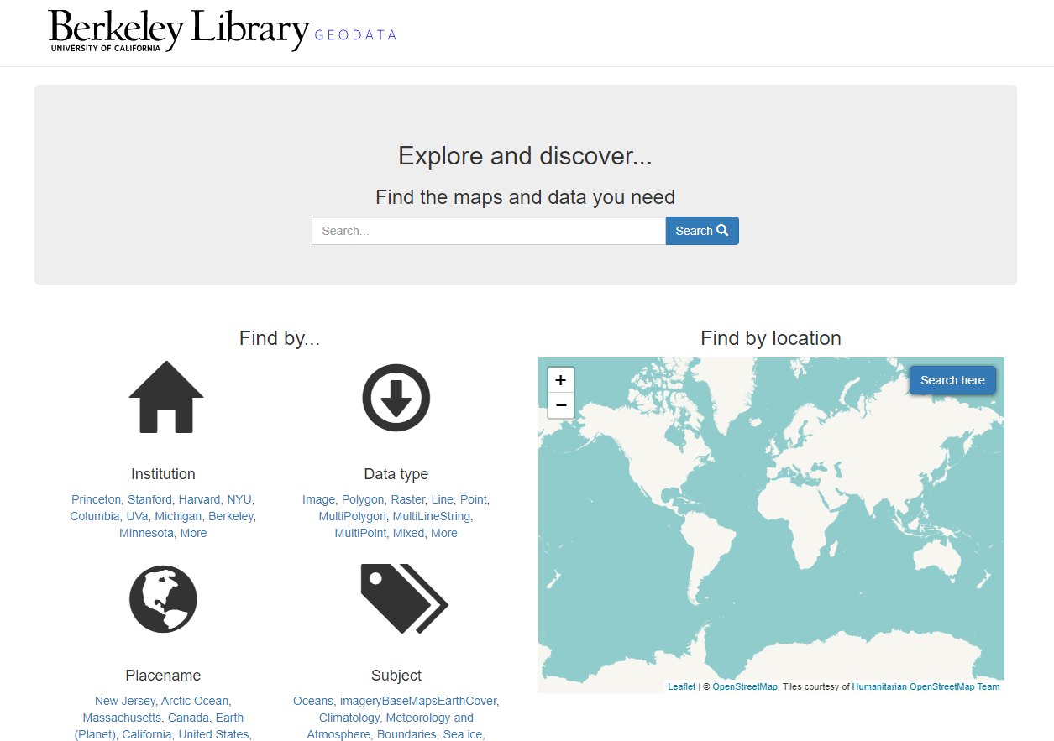The height and width of the screenshot is (741, 1054).
Task: Click the Search here button on map
Action: pos(952,380)
